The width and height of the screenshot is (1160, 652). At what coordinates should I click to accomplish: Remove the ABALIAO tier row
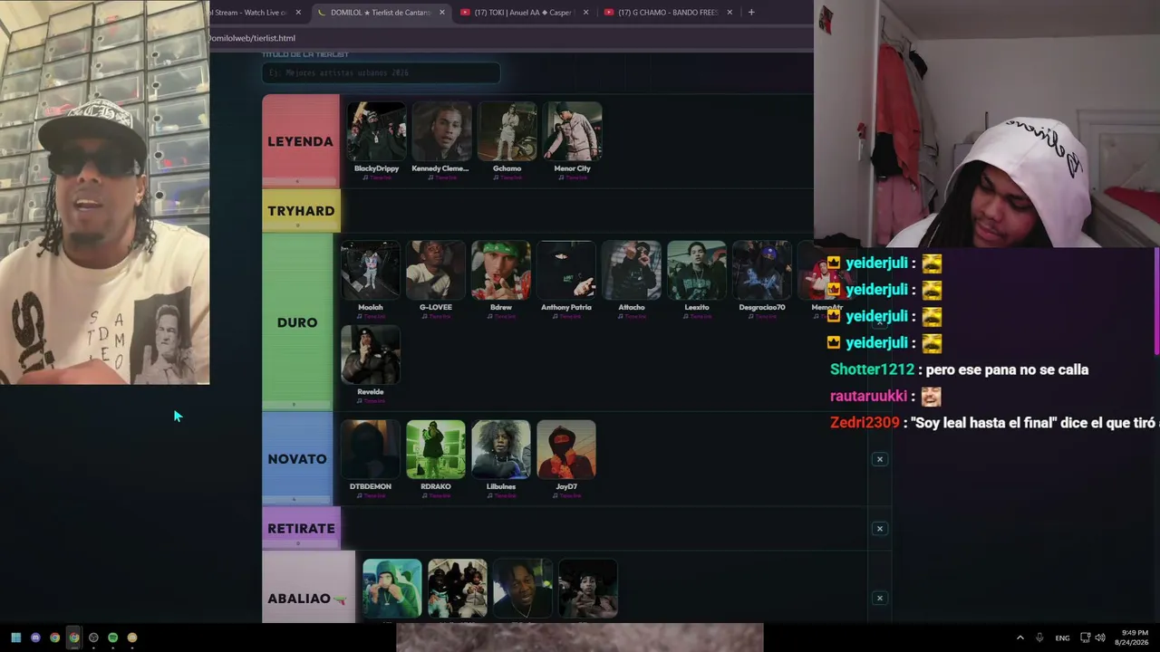click(879, 599)
